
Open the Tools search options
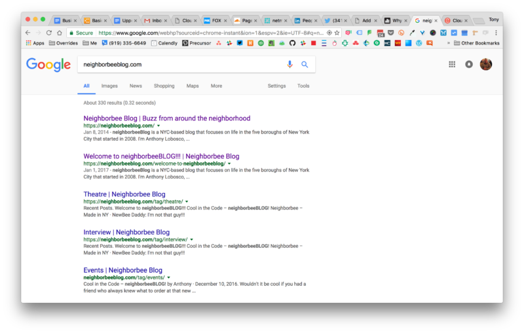[x=303, y=86]
